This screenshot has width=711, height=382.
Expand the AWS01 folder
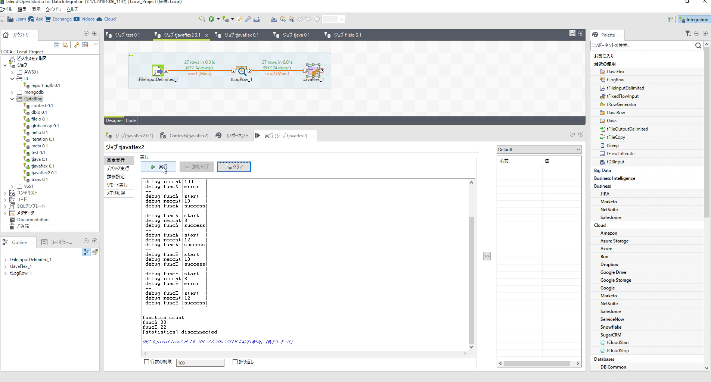tap(12, 72)
